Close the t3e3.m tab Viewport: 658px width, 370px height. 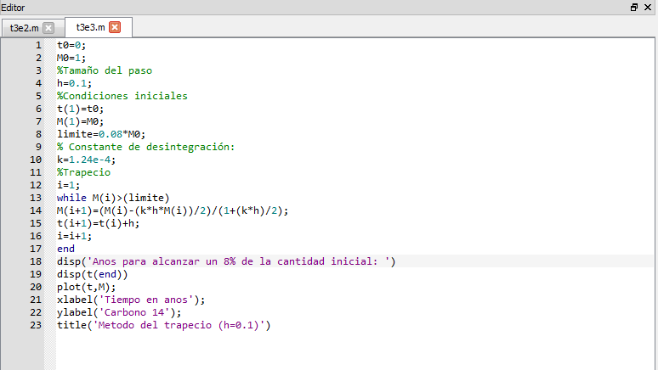click(x=115, y=27)
